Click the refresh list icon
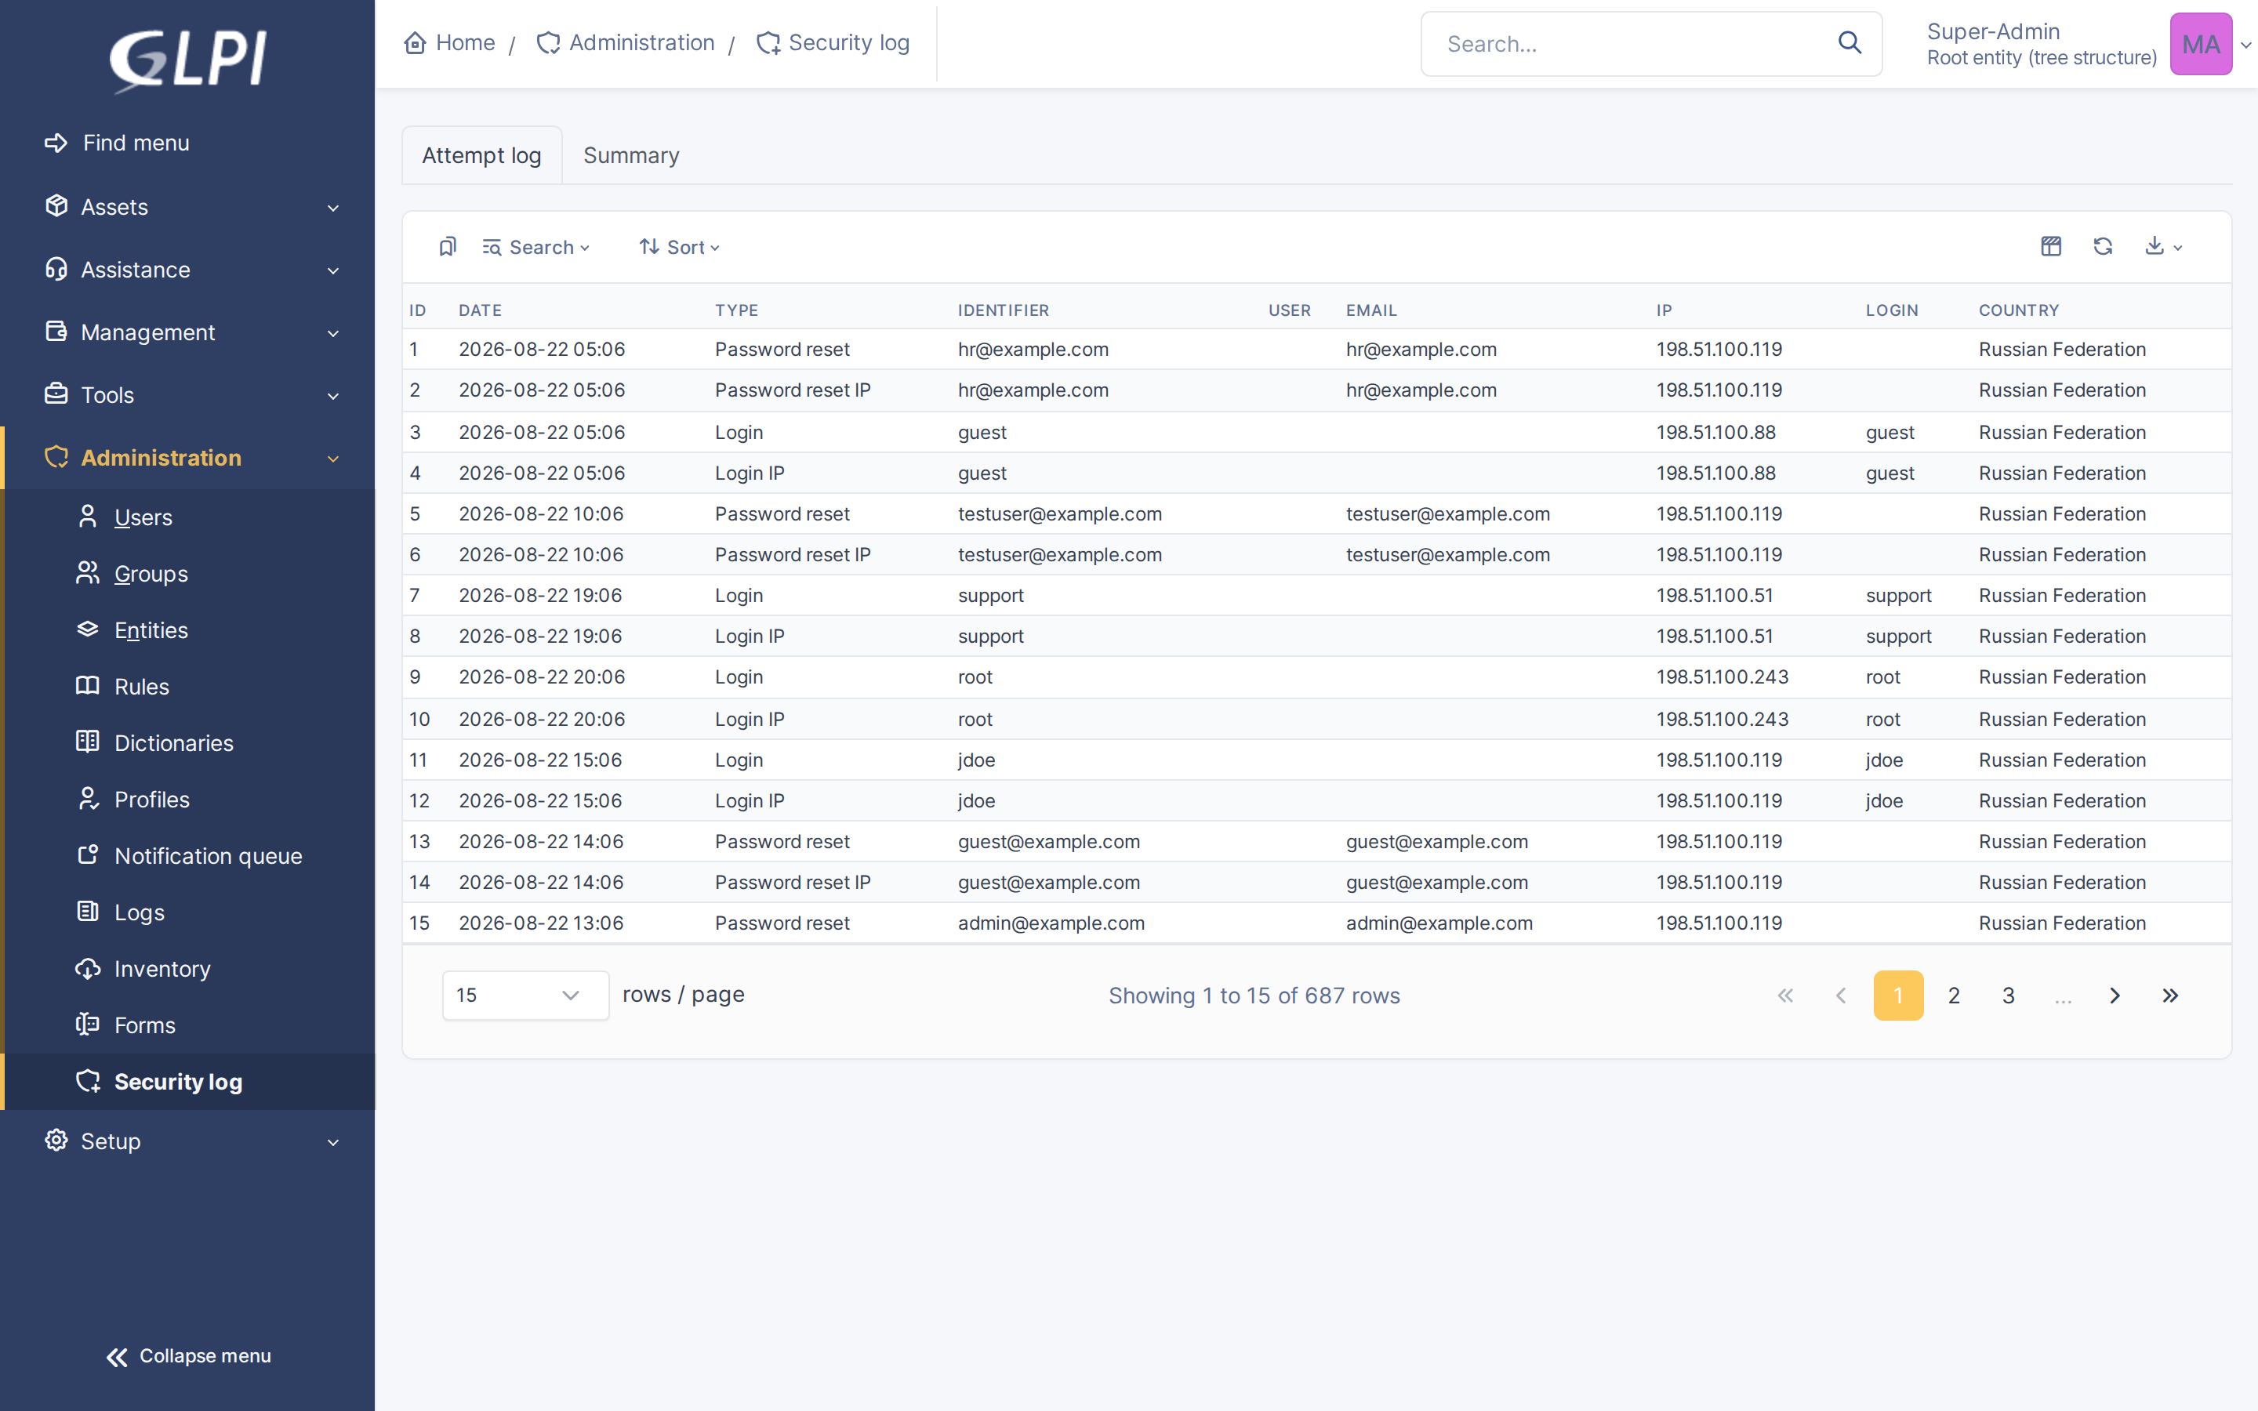 tap(2102, 246)
